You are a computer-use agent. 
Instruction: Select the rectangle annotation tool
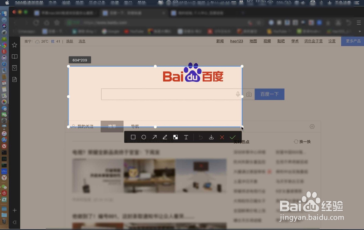pyautogui.click(x=133, y=137)
